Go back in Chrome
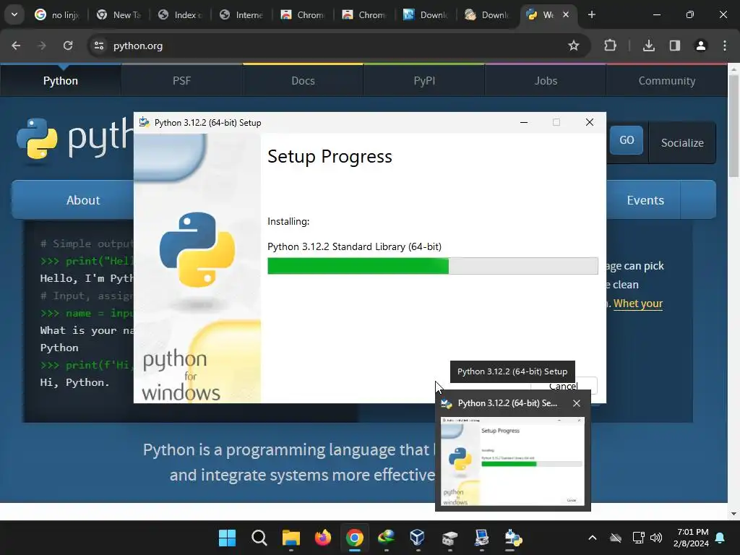Viewport: 740px width, 555px height. coord(16,46)
